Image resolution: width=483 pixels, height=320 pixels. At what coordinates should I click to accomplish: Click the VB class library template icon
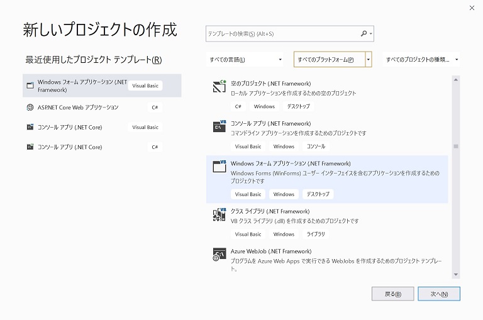click(219, 214)
